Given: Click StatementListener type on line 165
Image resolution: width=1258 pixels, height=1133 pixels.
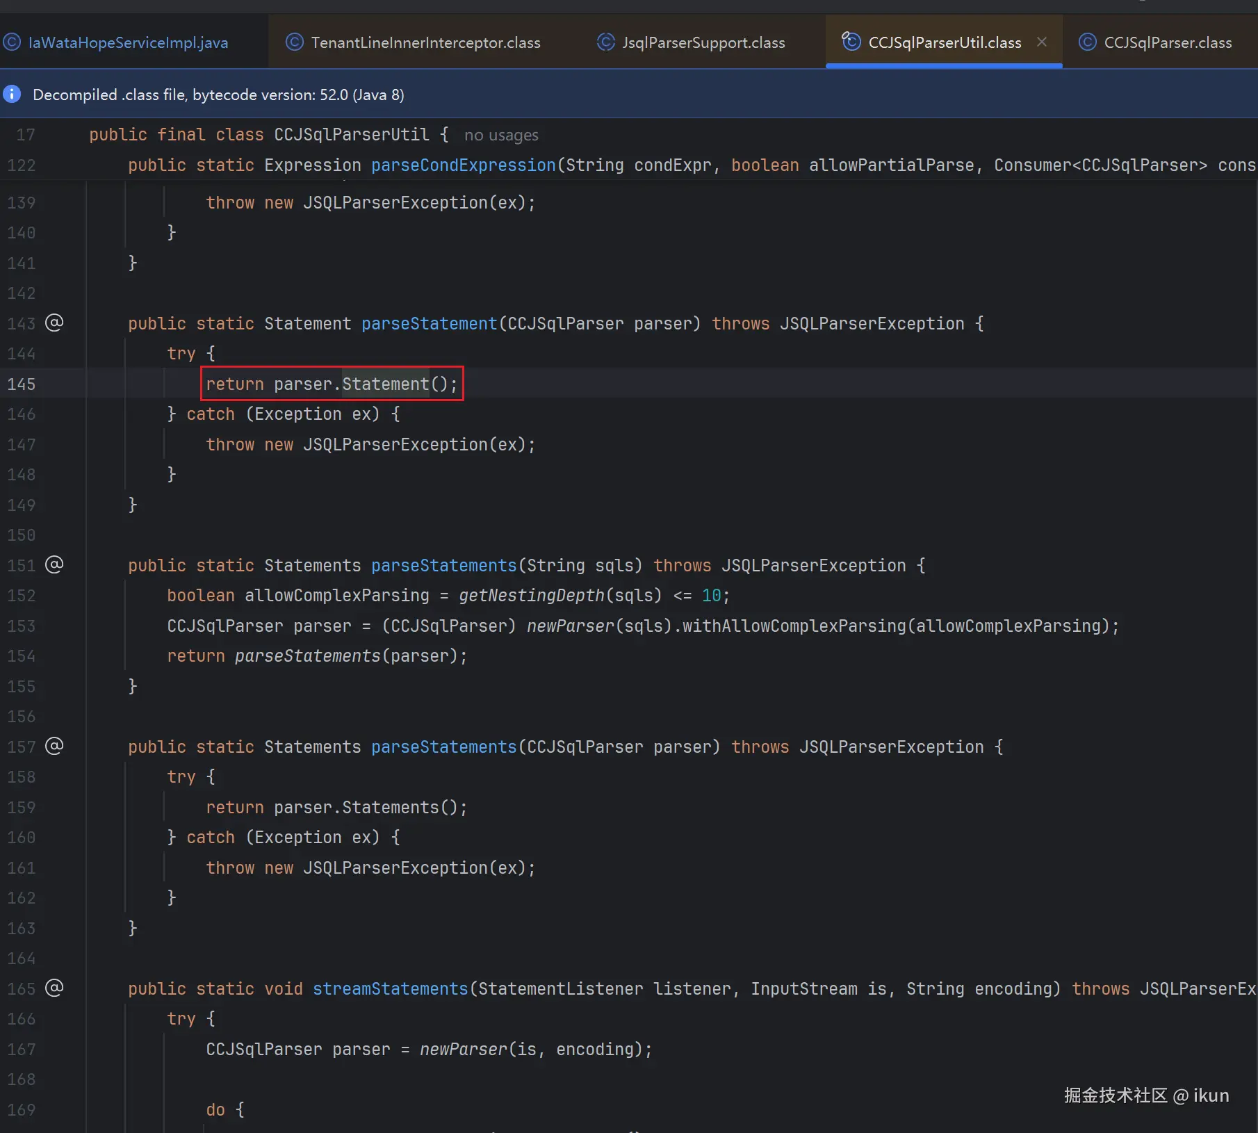Looking at the screenshot, I should click(561, 988).
